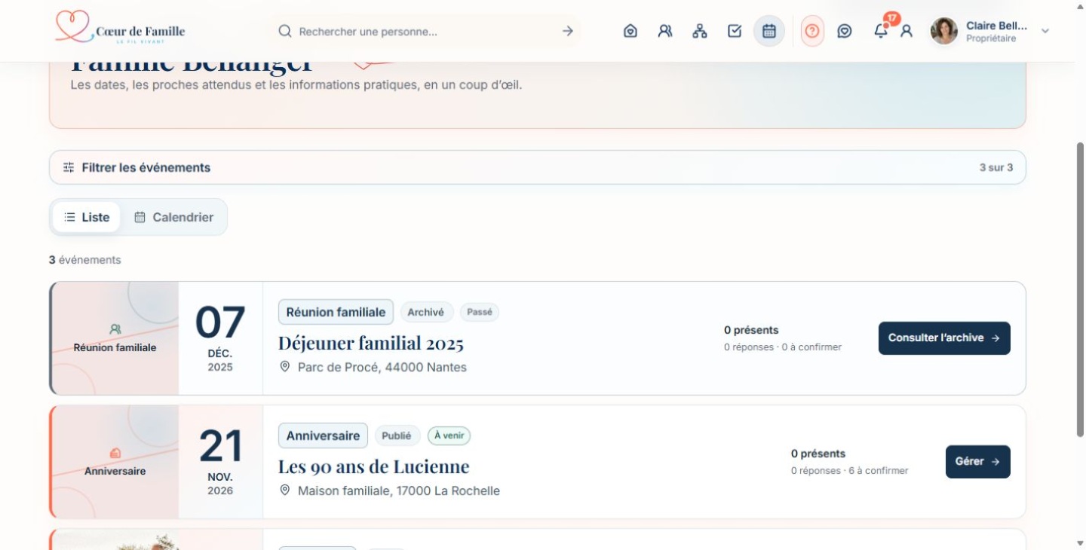This screenshot has width=1086, height=550.
Task: Click the 3 sur 3 counter text
Action: pyautogui.click(x=996, y=167)
